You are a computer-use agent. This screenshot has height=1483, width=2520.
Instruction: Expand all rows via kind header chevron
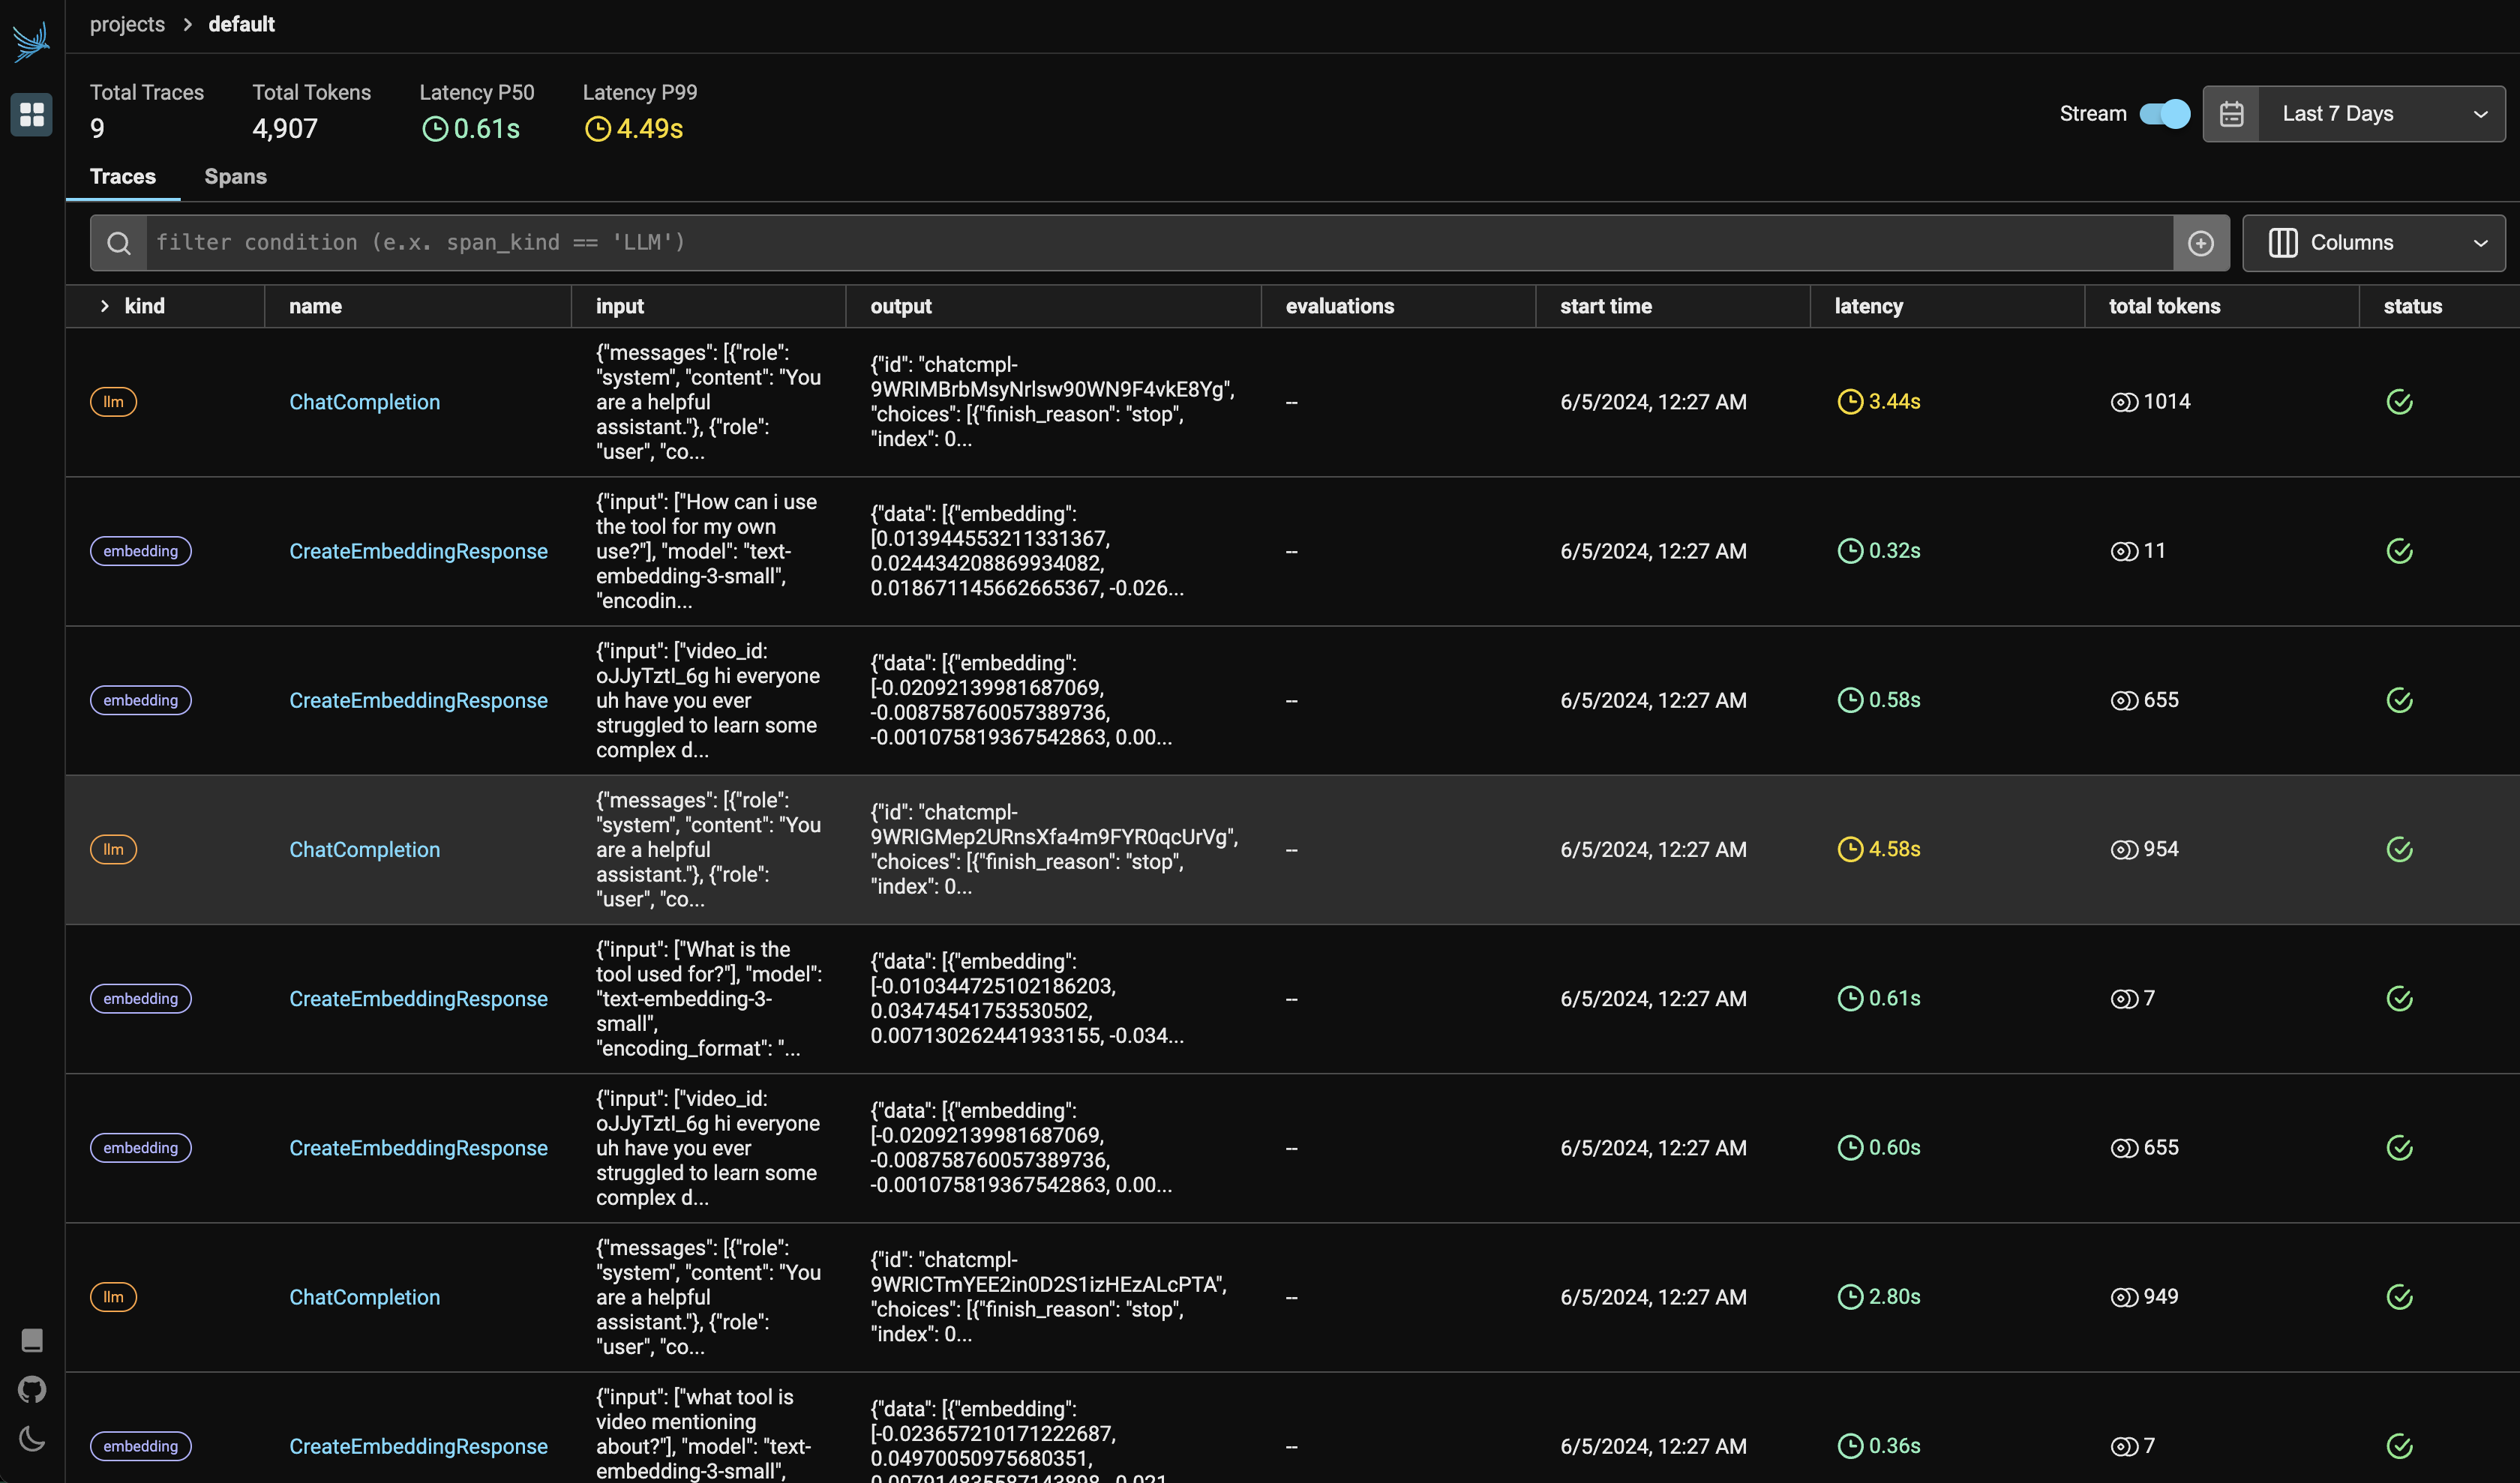pos(104,306)
